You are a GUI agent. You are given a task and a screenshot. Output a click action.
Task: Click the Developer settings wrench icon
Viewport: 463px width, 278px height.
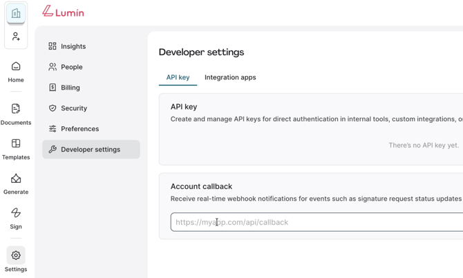point(53,150)
